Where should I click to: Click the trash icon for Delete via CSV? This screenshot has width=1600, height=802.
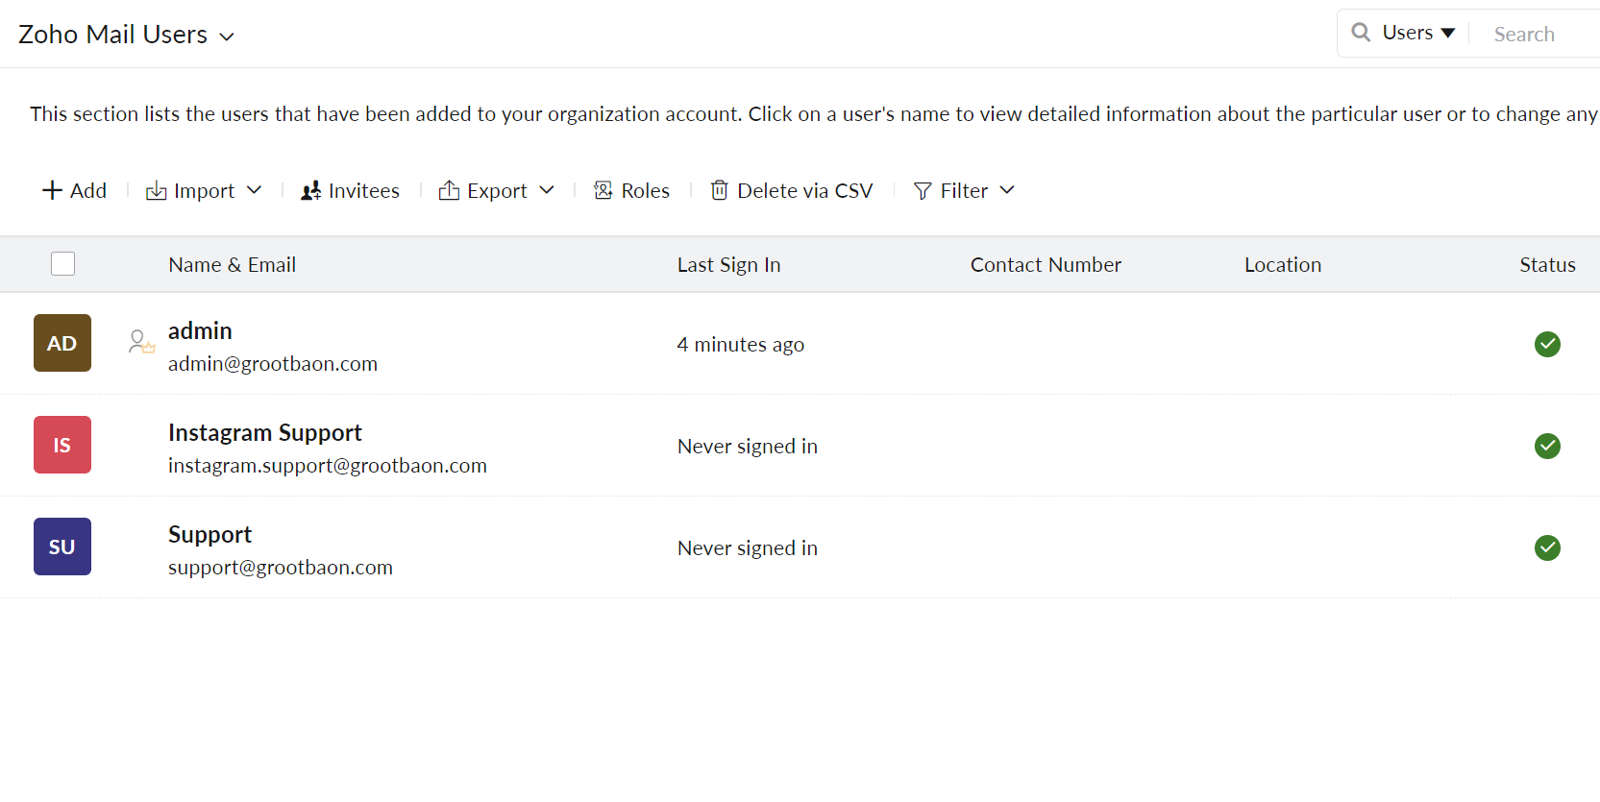[719, 190]
